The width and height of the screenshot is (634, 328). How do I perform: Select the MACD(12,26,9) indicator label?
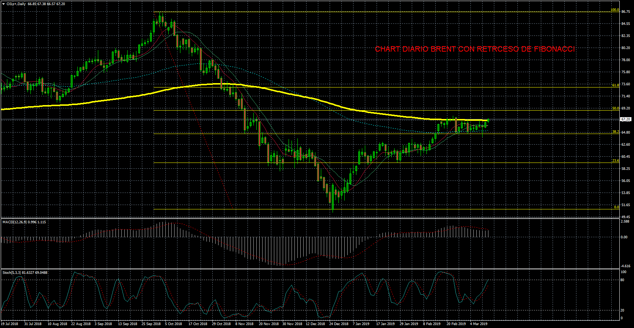(x=24, y=222)
